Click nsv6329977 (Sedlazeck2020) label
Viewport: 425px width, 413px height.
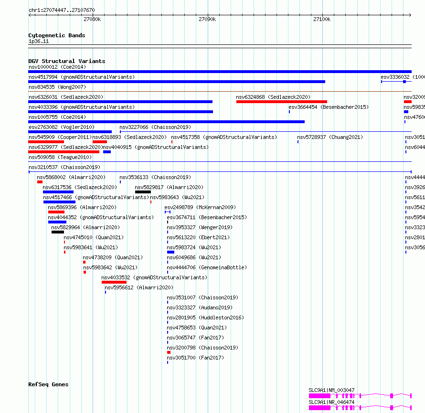66,147
